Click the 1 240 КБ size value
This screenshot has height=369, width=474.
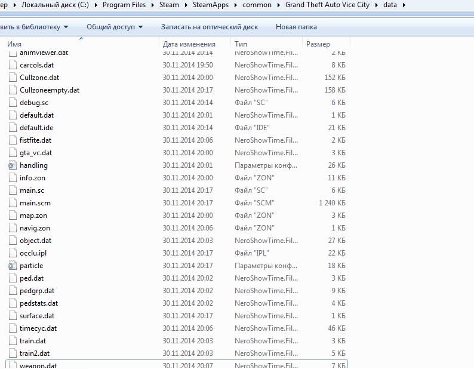[x=332, y=203]
